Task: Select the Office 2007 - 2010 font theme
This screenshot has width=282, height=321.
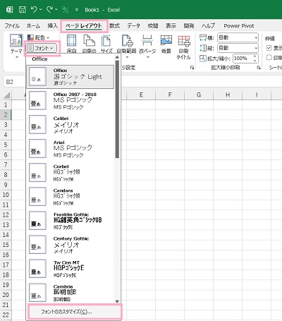Action: pos(70,101)
